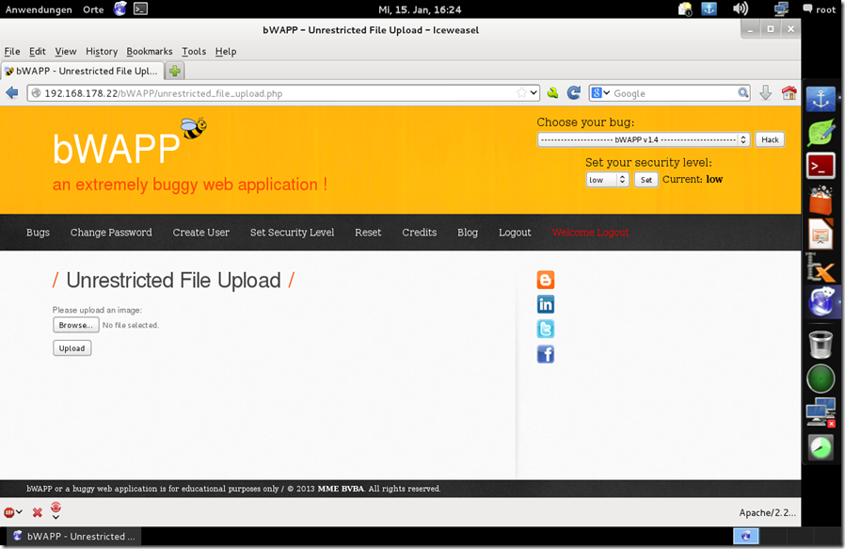Open the Orte menu

click(93, 9)
